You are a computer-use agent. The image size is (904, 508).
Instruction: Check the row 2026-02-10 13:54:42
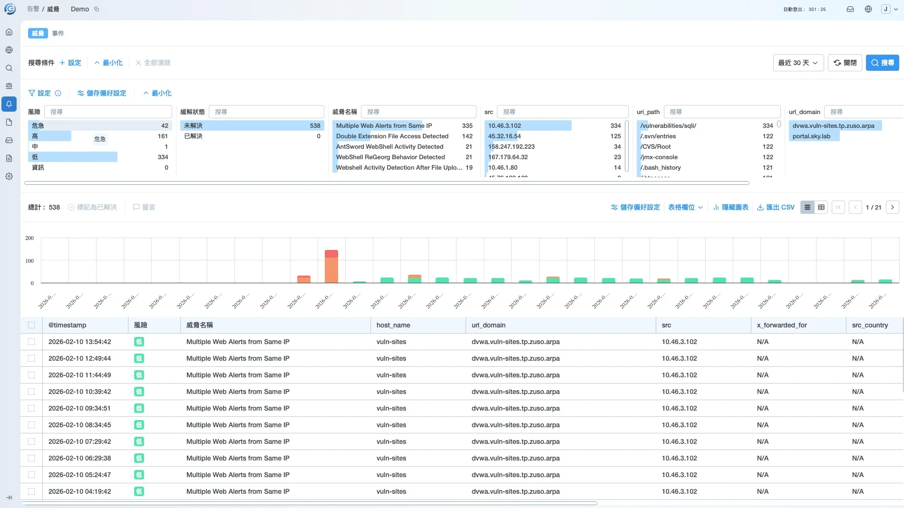pos(31,342)
